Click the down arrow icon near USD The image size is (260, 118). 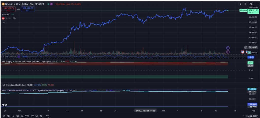click(x=240, y=4)
